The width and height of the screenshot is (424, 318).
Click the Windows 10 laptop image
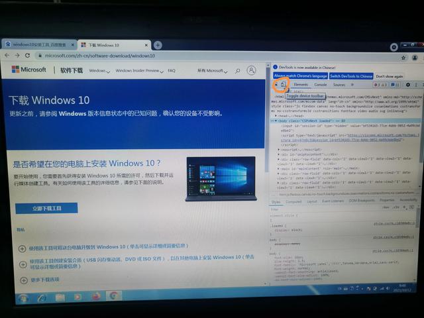pyautogui.click(x=221, y=179)
